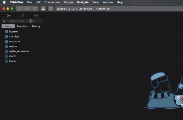Open the Help menu
The height and width of the screenshot is (120, 183).
[120, 2]
